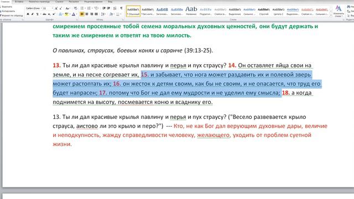Click red verse number 18.
354x199 pixels.
point(286,93)
